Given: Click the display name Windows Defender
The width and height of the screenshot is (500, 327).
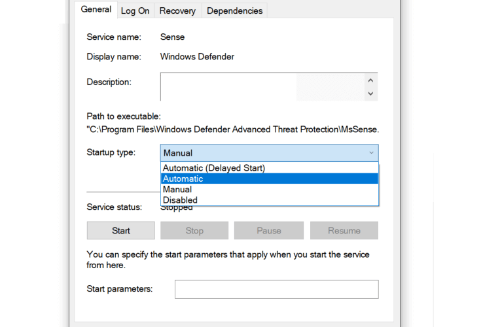Looking at the screenshot, I should tap(197, 57).
